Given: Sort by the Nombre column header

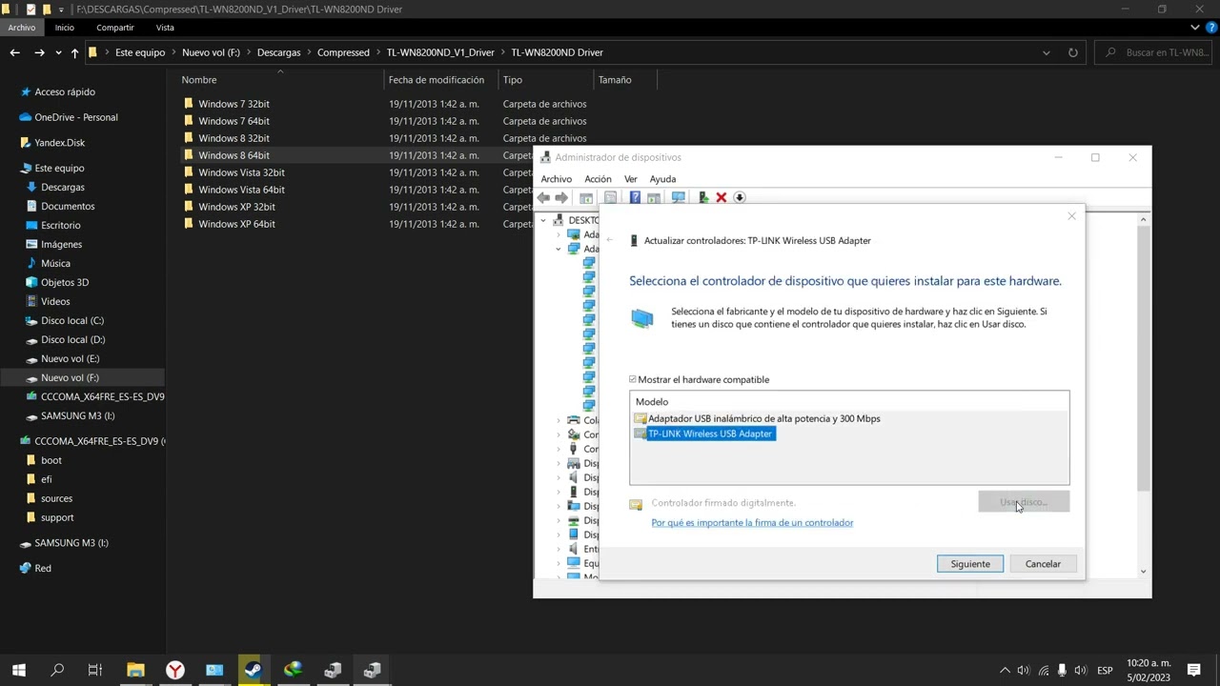Looking at the screenshot, I should (199, 80).
